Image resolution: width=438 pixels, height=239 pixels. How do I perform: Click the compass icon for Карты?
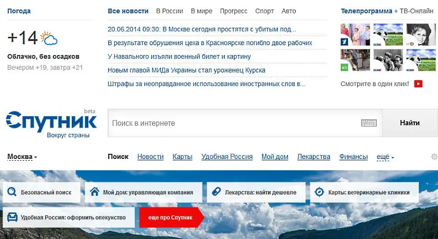coord(319,192)
